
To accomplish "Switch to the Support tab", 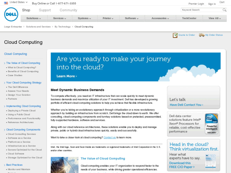I will 45,10.
